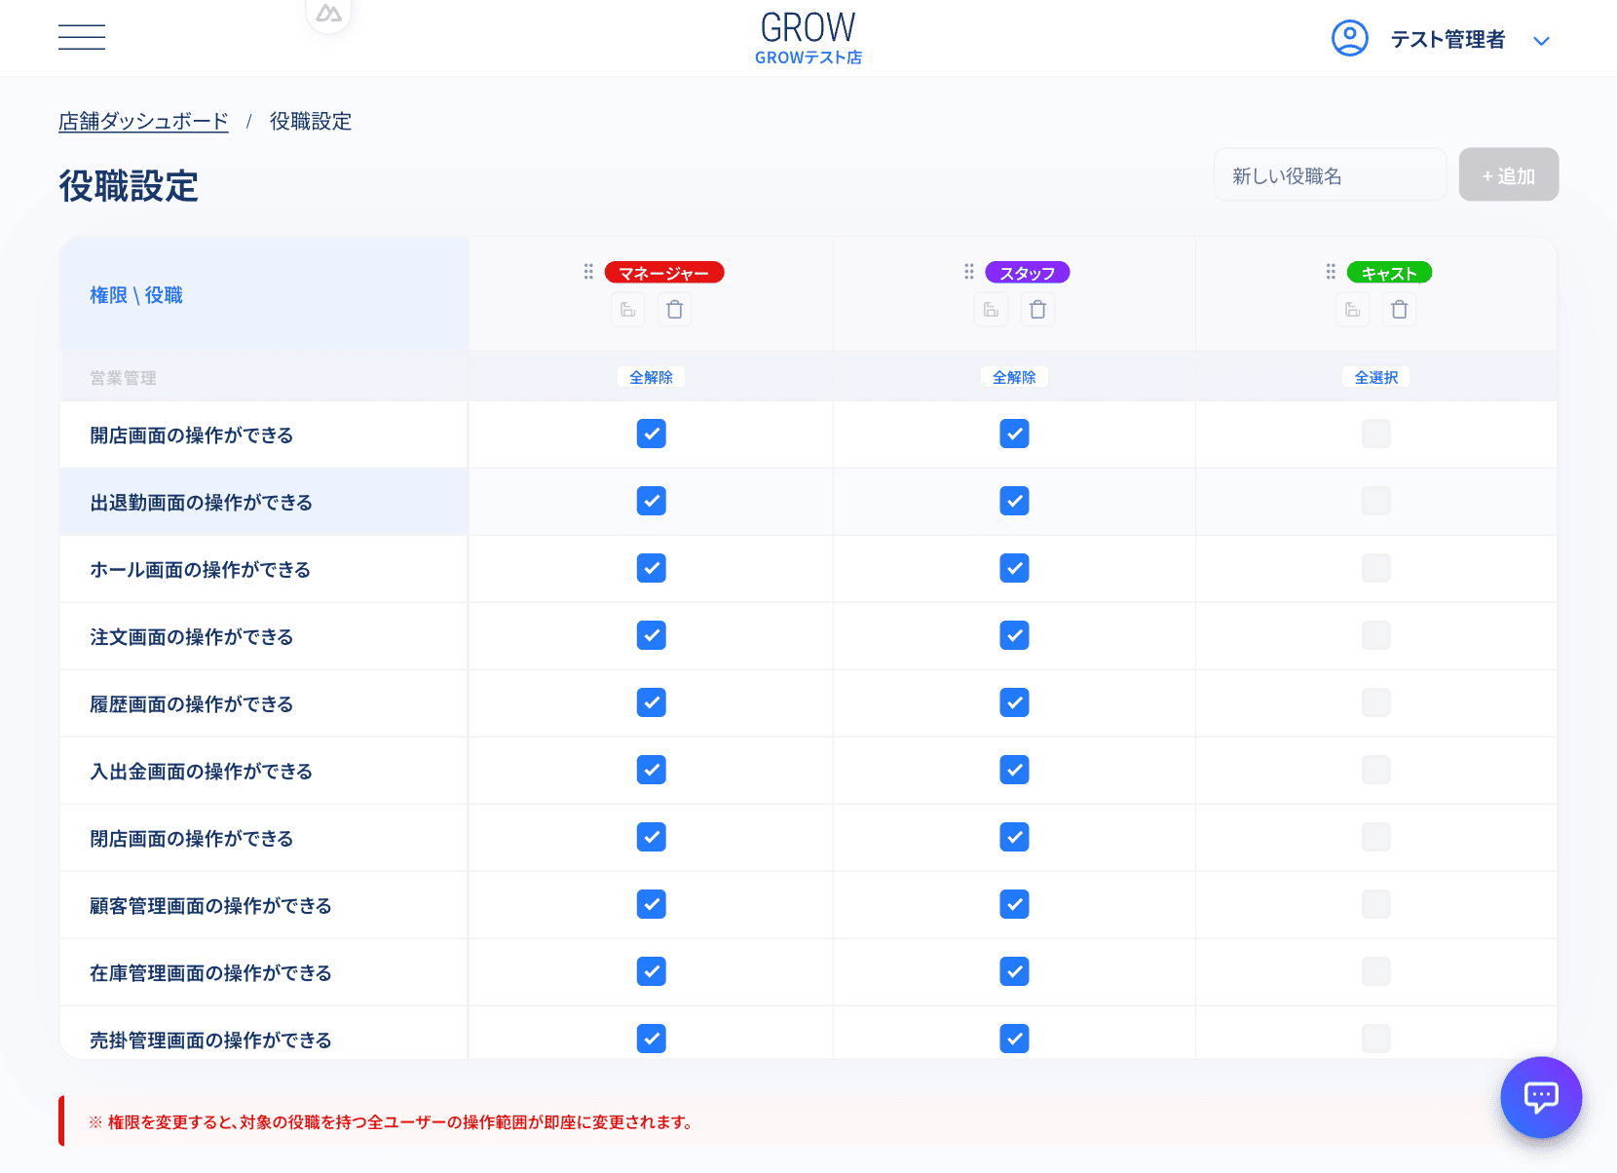Click 全解除 in the スタッフ column

pyautogui.click(x=1014, y=377)
